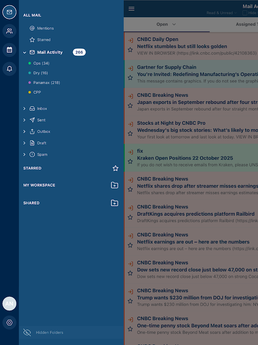258x345 pixels.
Task: Star the Gartner for Supply Chain email
Action: [x=130, y=78]
